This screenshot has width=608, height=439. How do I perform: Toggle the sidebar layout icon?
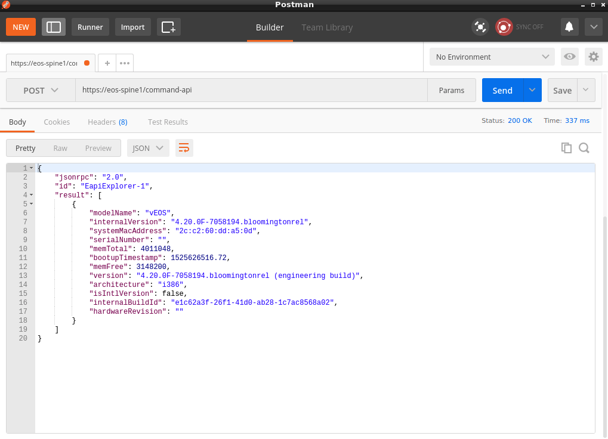54,27
